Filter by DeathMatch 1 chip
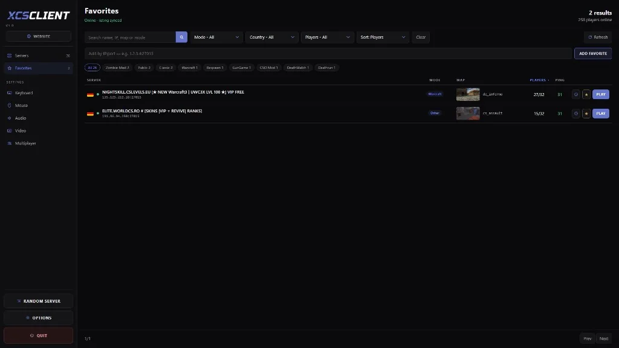The image size is (619, 348). [297, 68]
